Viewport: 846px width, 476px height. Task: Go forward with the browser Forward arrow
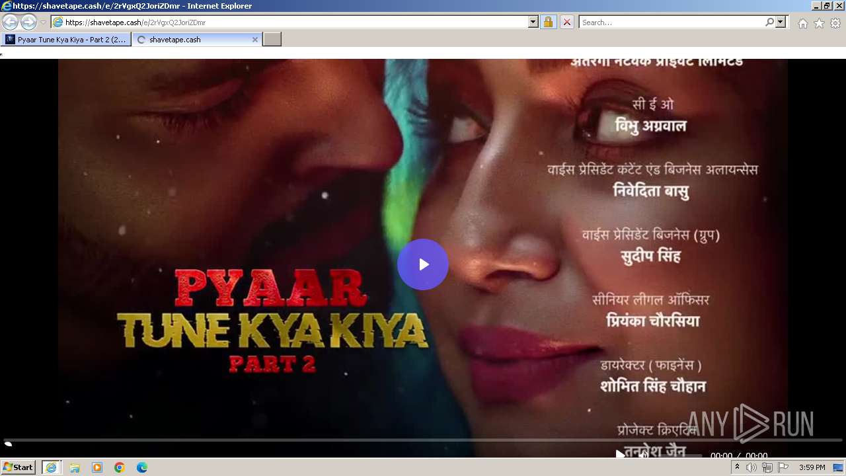tap(28, 22)
